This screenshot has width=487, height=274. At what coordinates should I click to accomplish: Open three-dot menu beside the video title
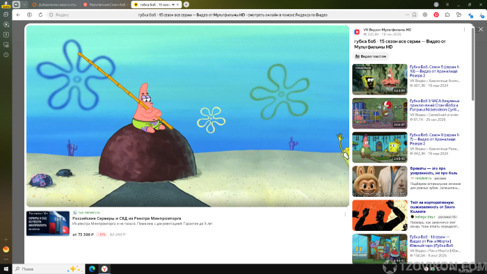pyautogui.click(x=464, y=30)
